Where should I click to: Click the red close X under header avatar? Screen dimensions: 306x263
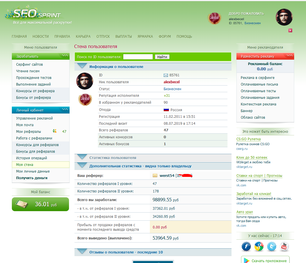(290, 30)
